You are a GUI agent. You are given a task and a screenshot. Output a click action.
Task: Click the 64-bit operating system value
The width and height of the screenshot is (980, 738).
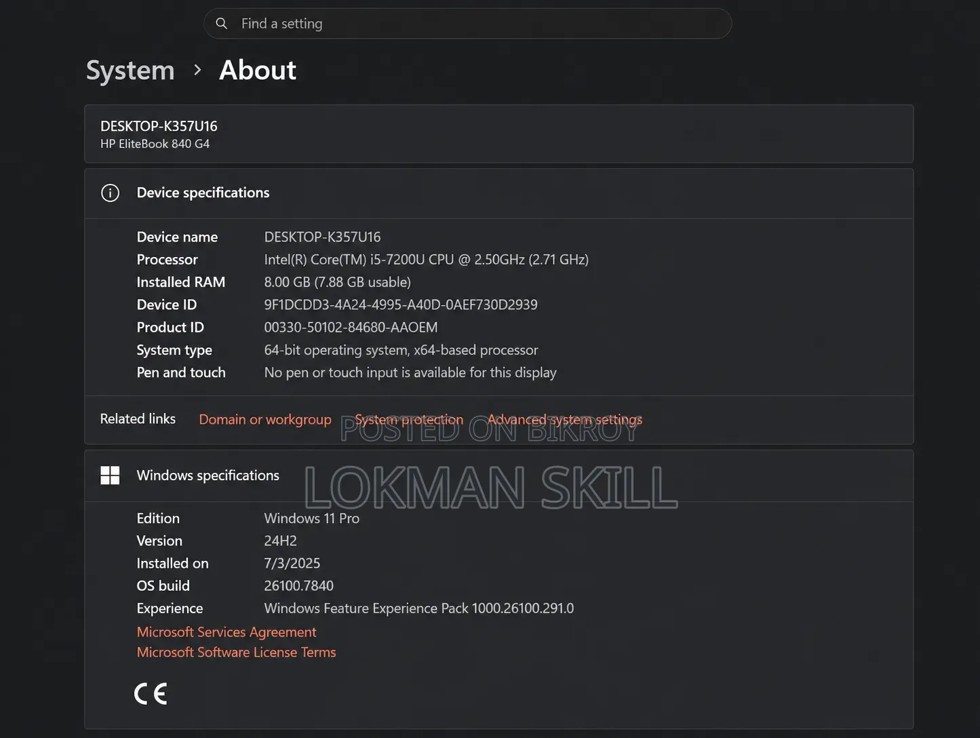[x=401, y=350]
